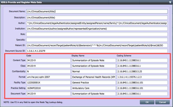
Task: Click into the Institution field
Action: (x=97, y=29)
